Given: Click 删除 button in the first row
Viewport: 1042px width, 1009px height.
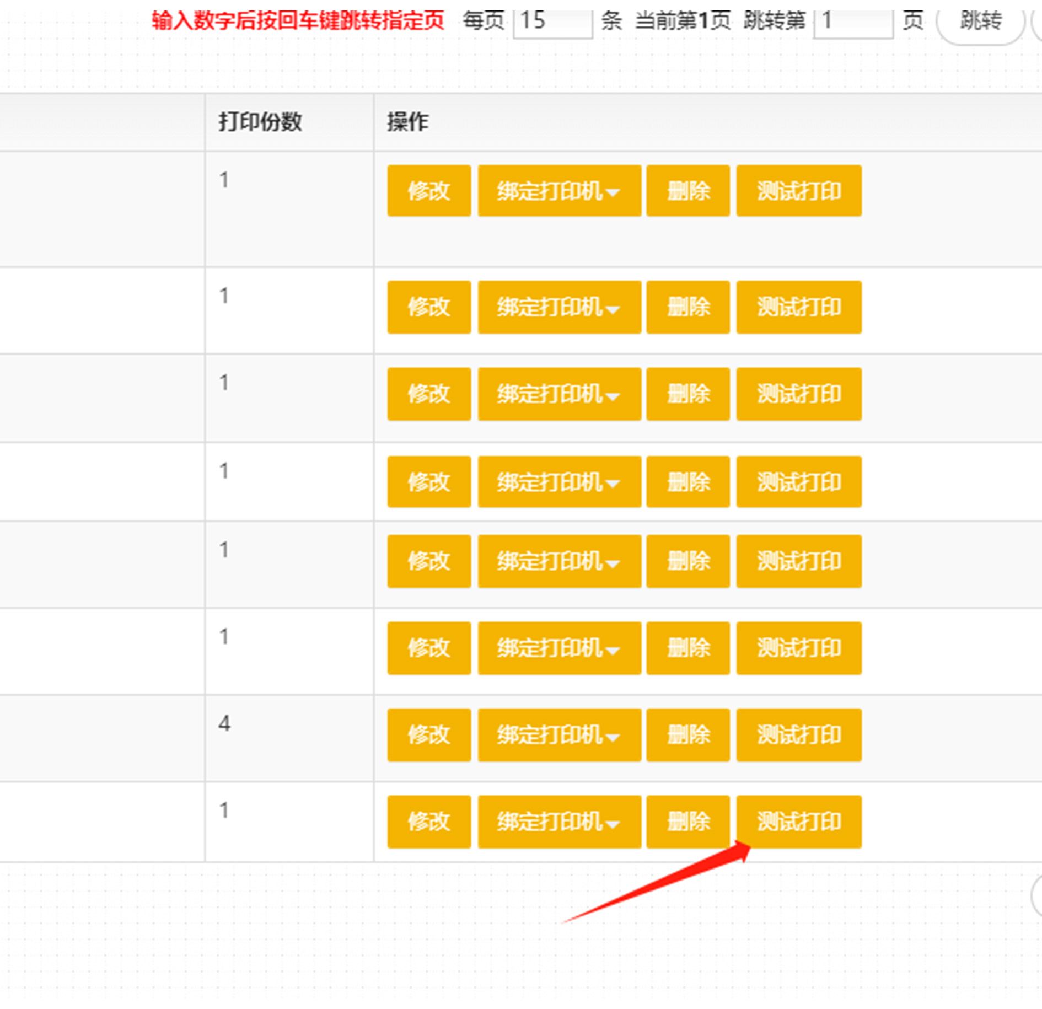Looking at the screenshot, I should pos(687,191).
